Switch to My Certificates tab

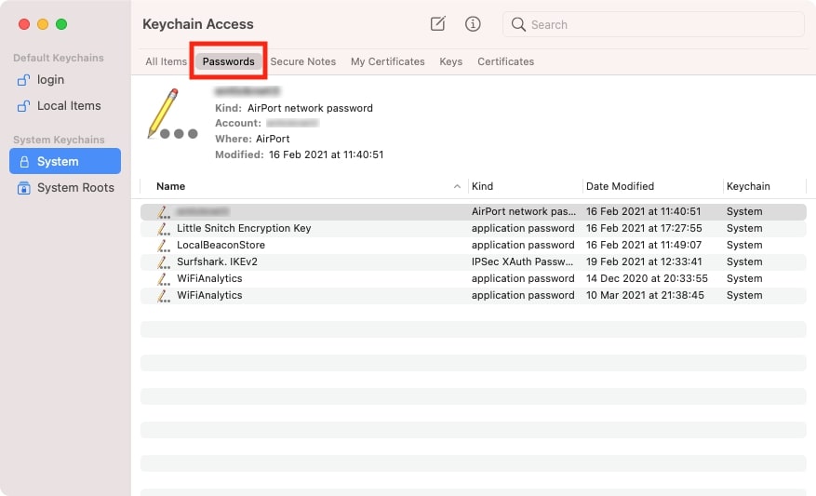pos(388,61)
